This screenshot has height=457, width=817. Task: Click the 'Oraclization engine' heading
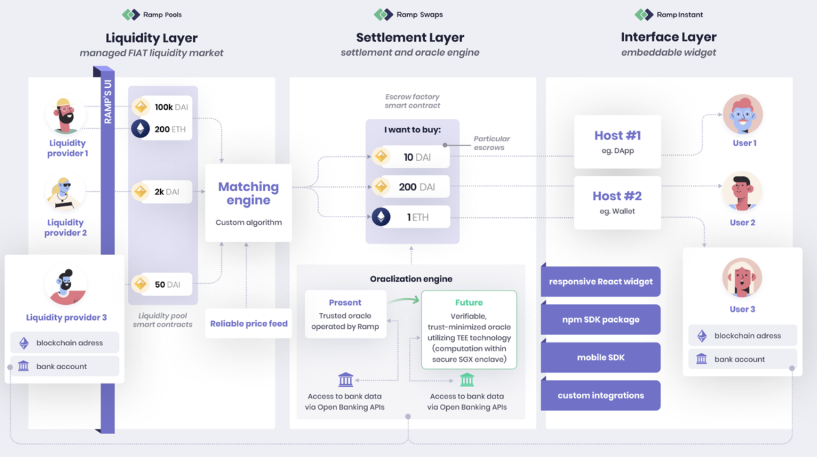411,279
